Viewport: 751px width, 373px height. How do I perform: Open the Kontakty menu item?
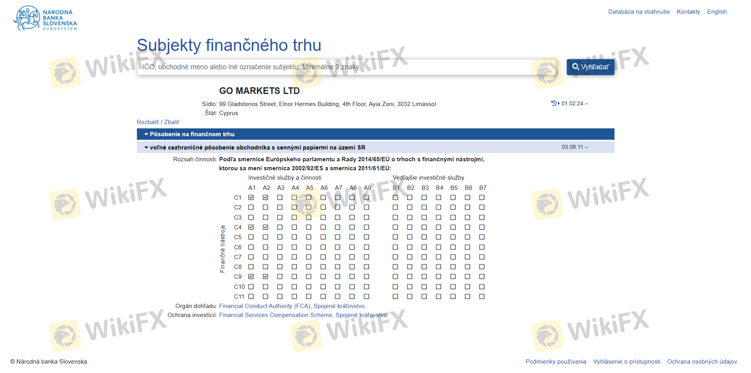click(x=688, y=12)
